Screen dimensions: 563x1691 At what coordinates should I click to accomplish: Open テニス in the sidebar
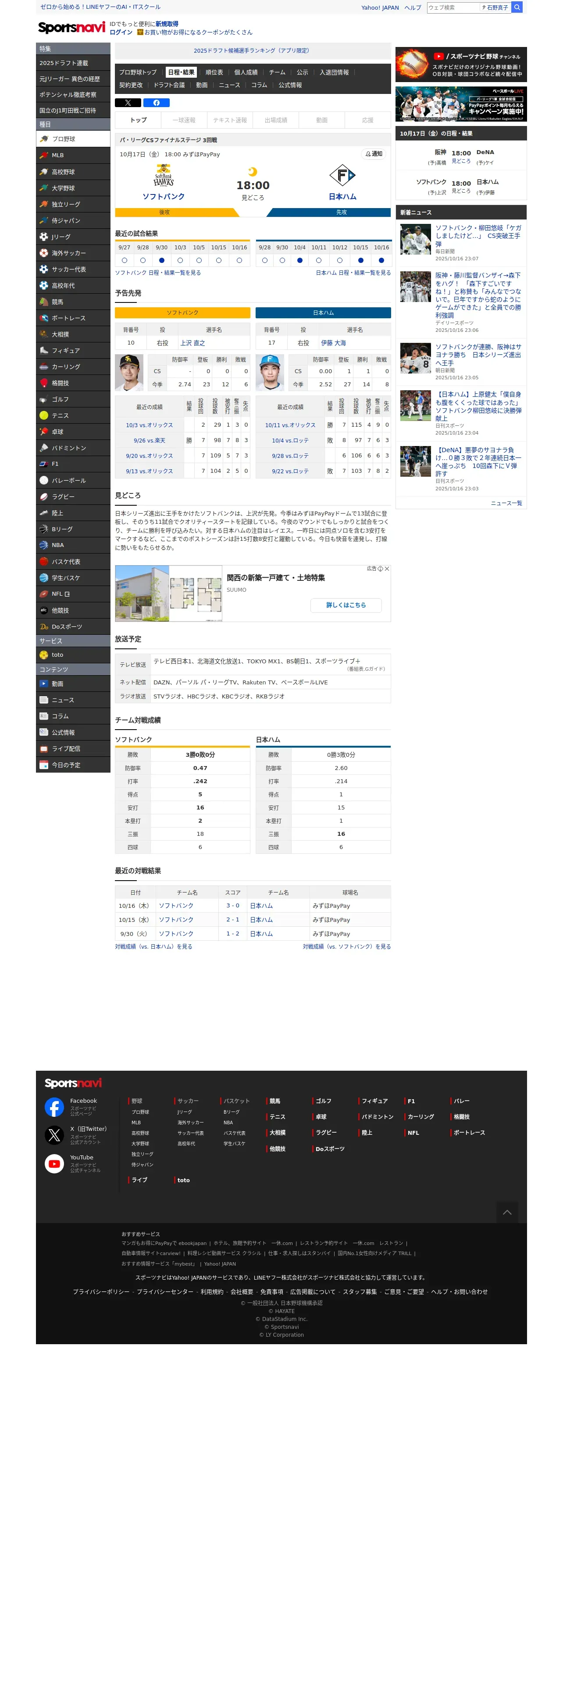(x=73, y=416)
